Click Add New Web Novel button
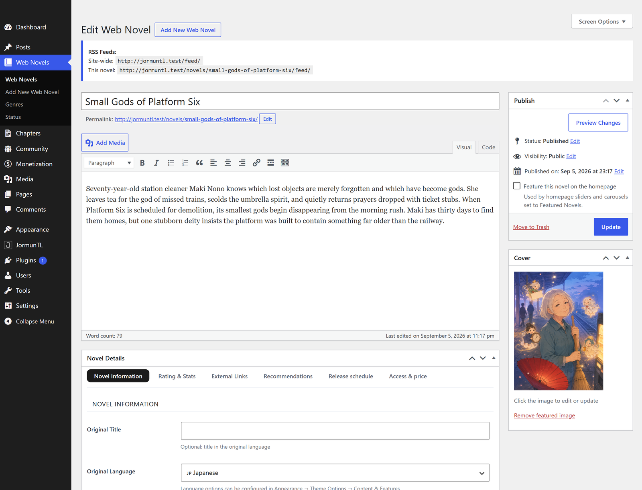Screen dimensions: 642x490 pos(188,30)
